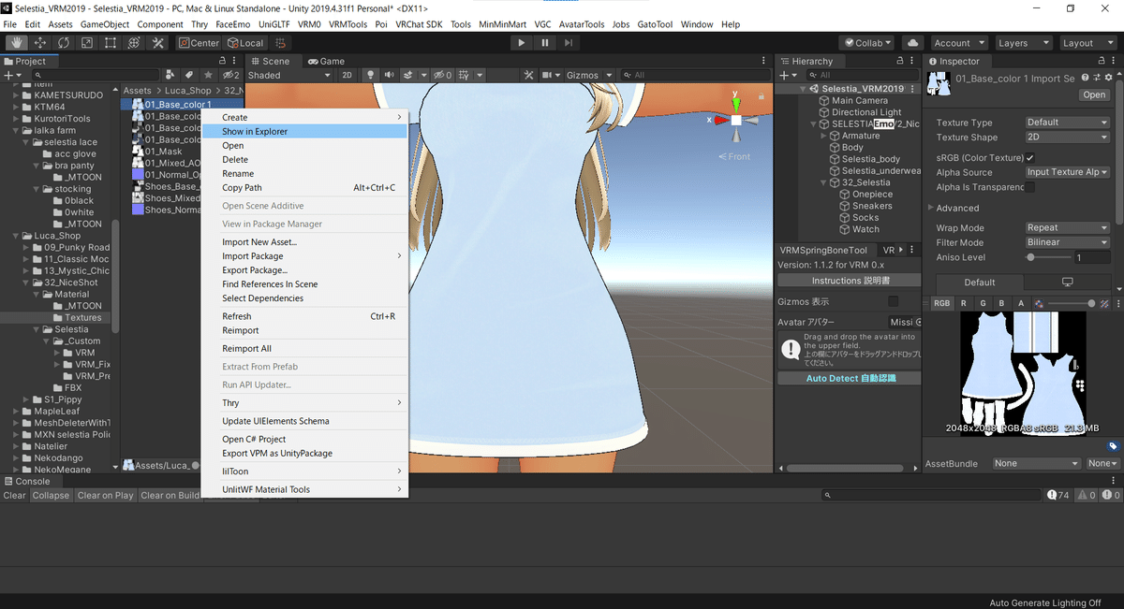The height and width of the screenshot is (609, 1124).
Task: Click the Open button in Inspector
Action: click(1094, 94)
